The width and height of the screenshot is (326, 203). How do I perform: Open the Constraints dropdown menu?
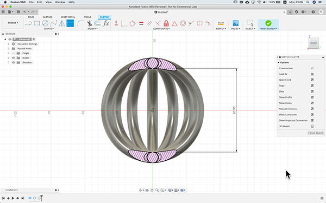(161, 29)
